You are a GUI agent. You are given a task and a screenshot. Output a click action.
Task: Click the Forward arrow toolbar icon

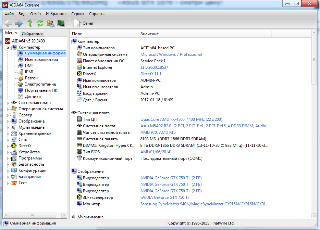19,24
